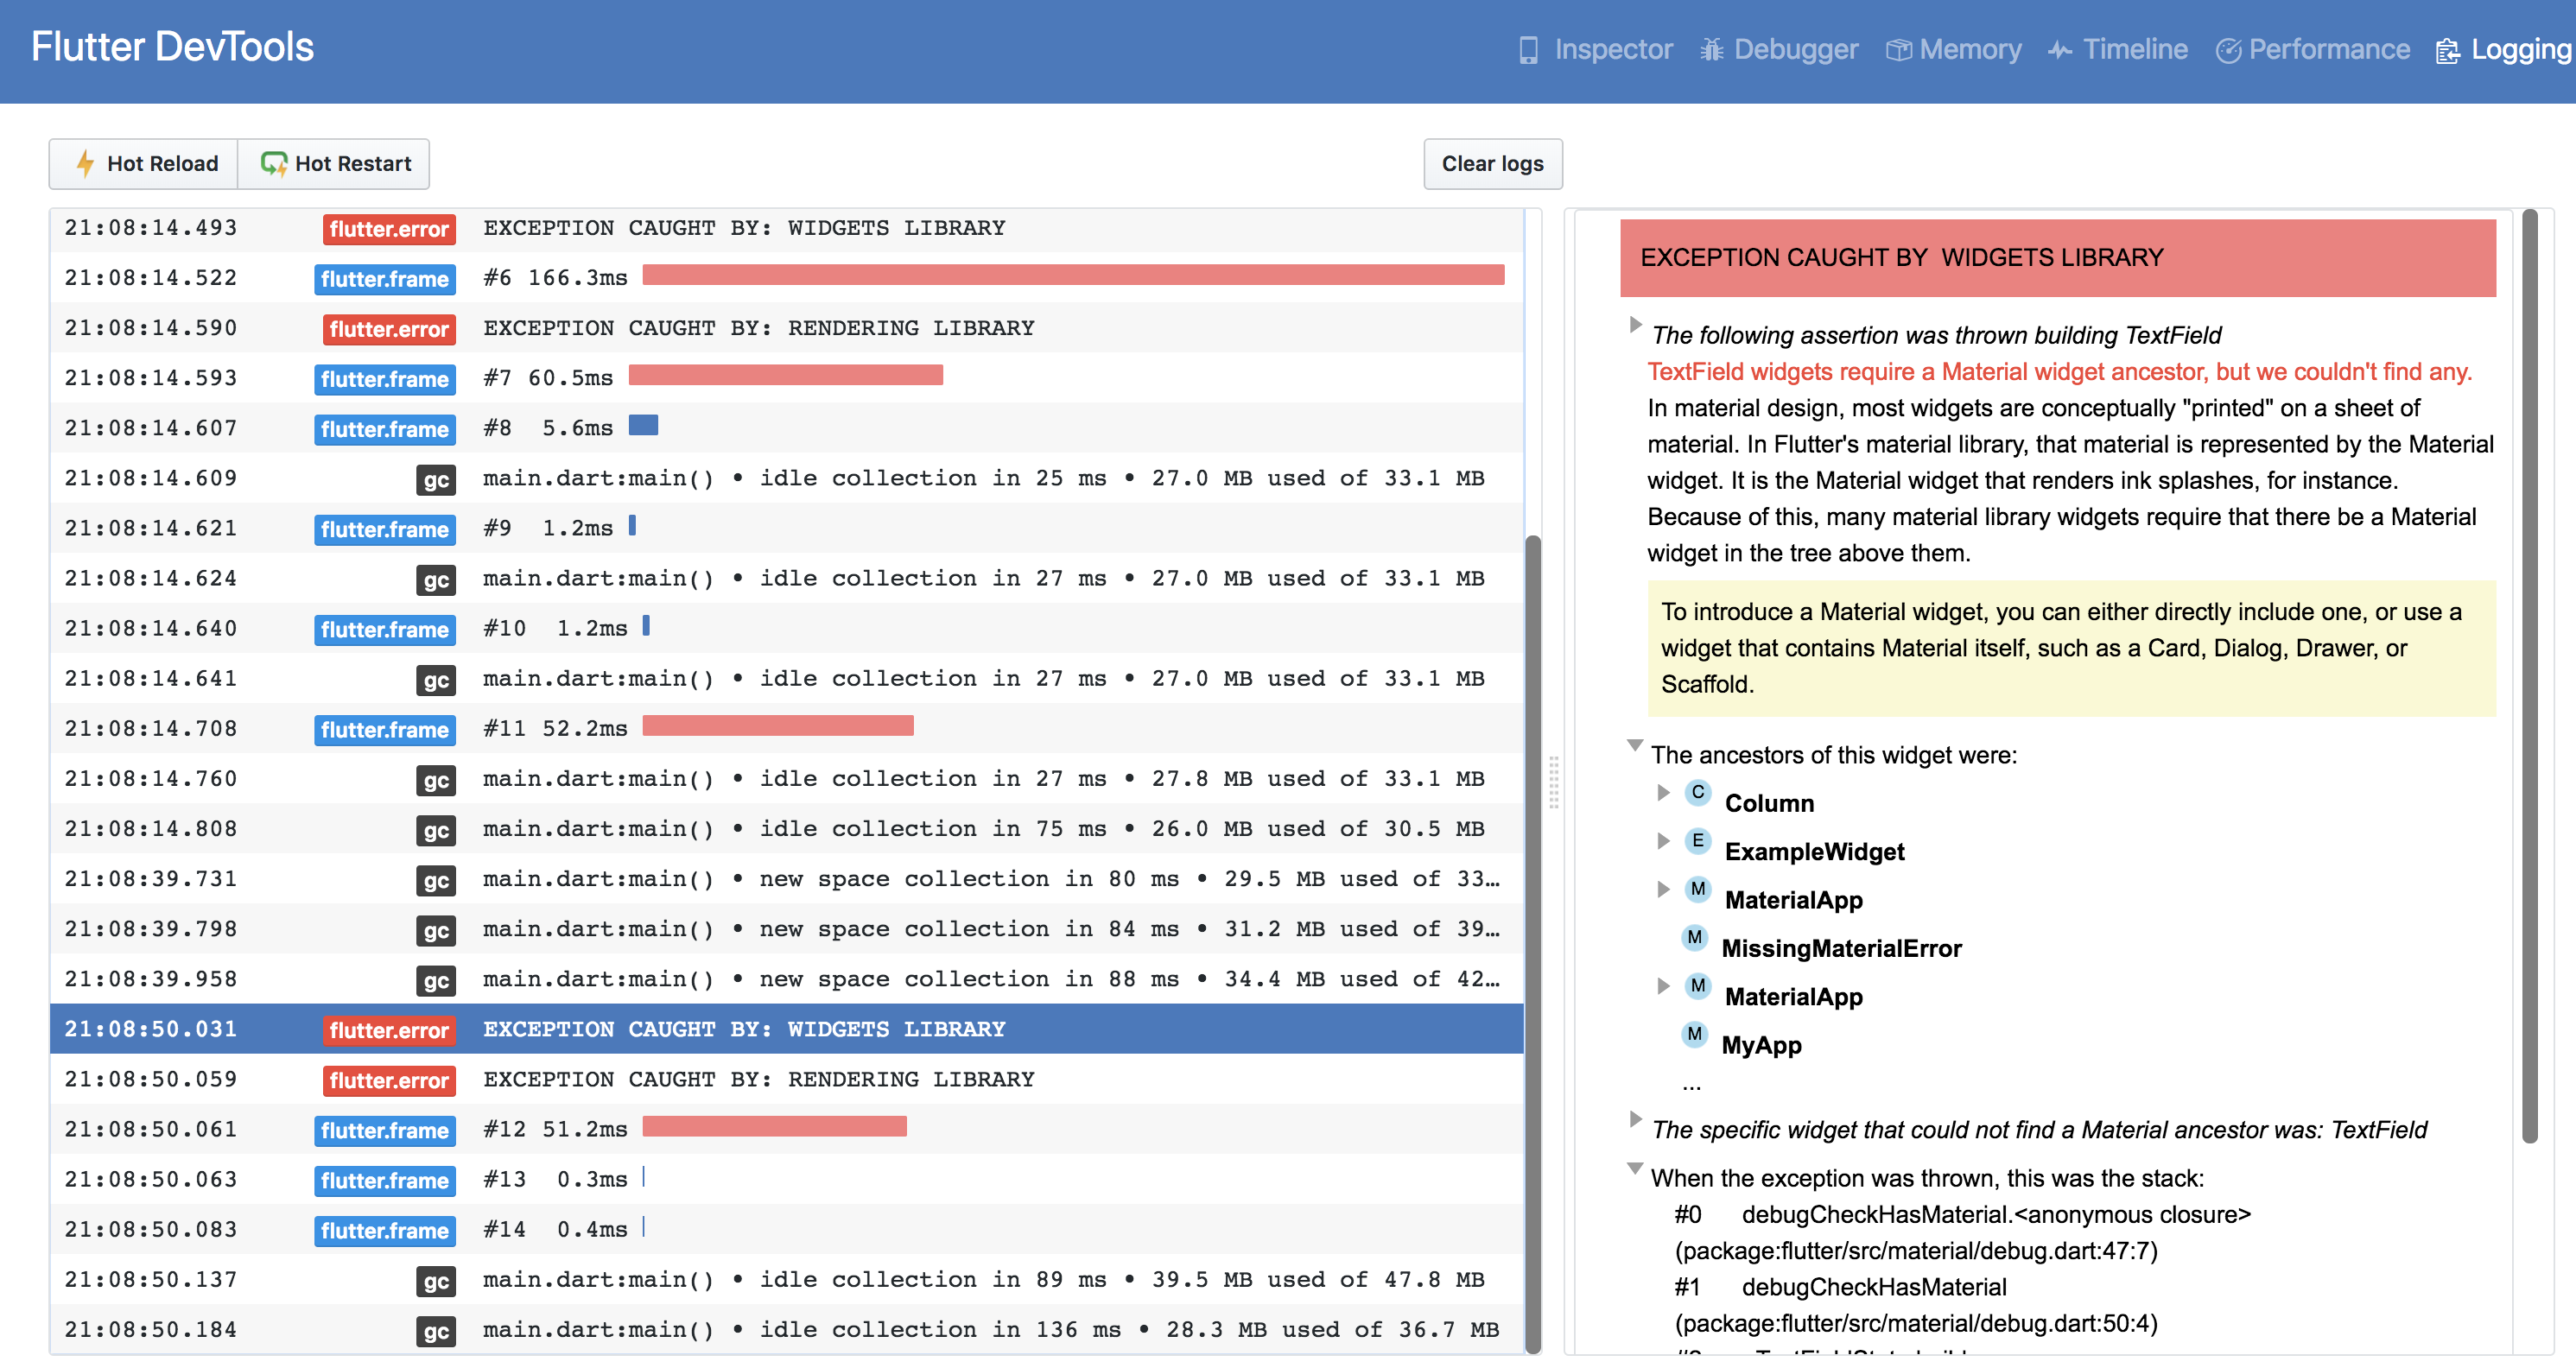This screenshot has width=2576, height=1368.
Task: Expand 'The specific widget that could not find' section
Action: [x=1635, y=1119]
